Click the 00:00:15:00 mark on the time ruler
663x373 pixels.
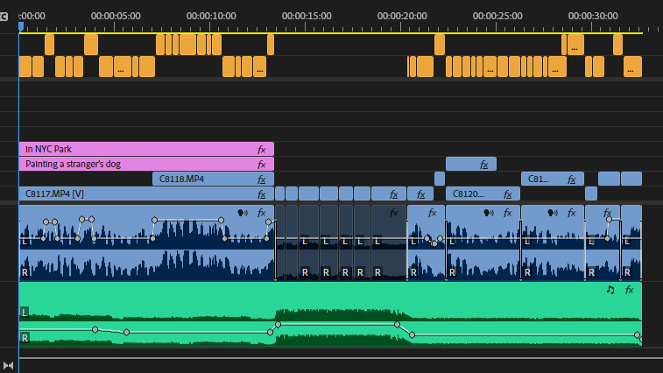coord(307,16)
